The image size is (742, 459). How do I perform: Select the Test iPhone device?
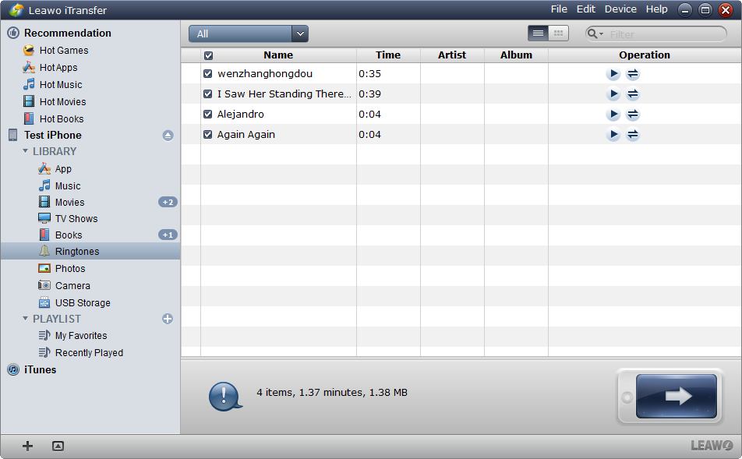pos(52,136)
